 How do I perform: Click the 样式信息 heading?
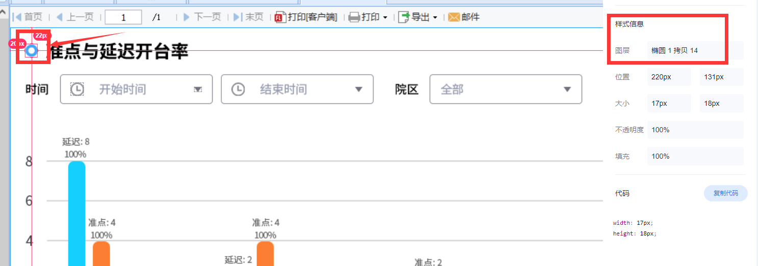tap(629, 24)
